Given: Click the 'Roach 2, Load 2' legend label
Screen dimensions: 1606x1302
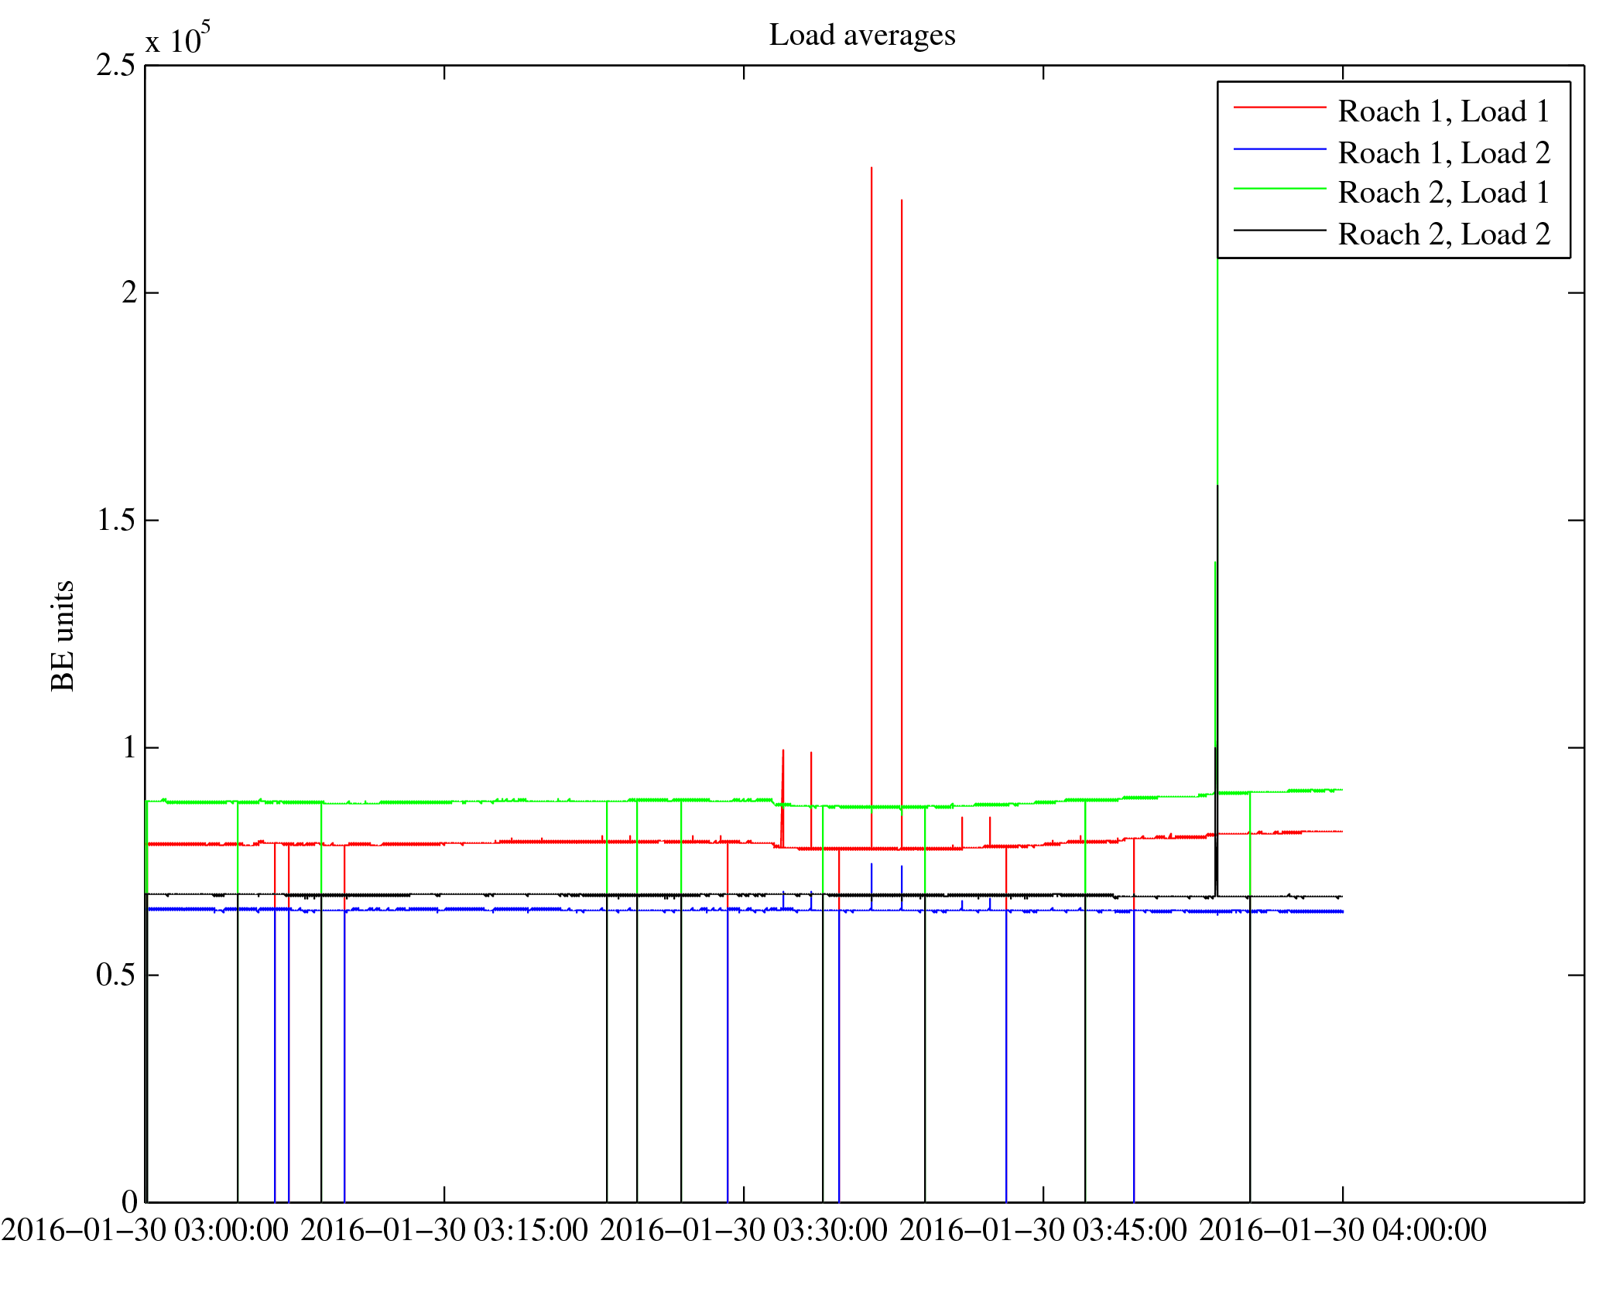Looking at the screenshot, I should [1443, 234].
